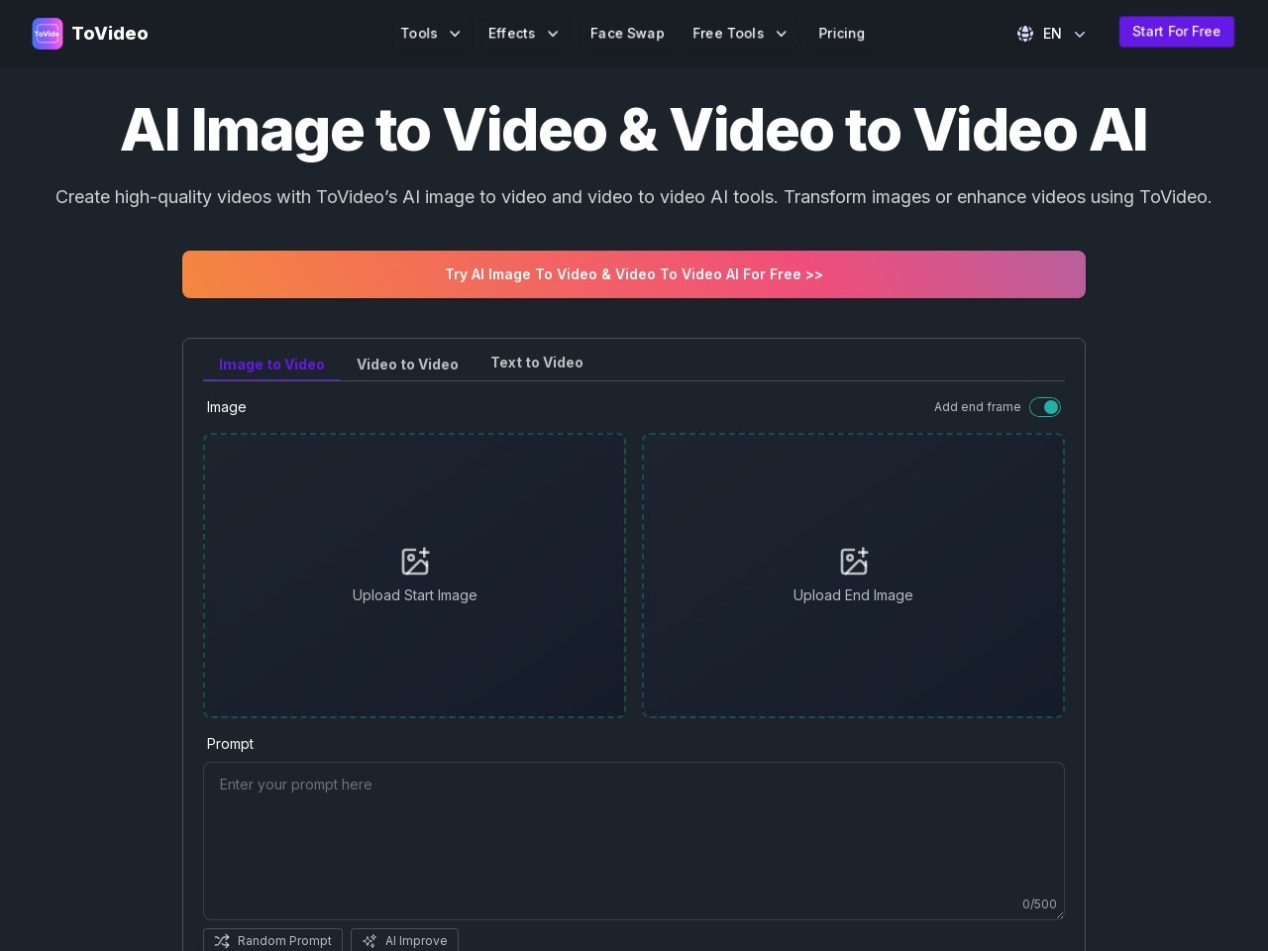Screen dimensions: 1268x951
Task: Switch to the Video to Video tab
Action: tap(407, 365)
